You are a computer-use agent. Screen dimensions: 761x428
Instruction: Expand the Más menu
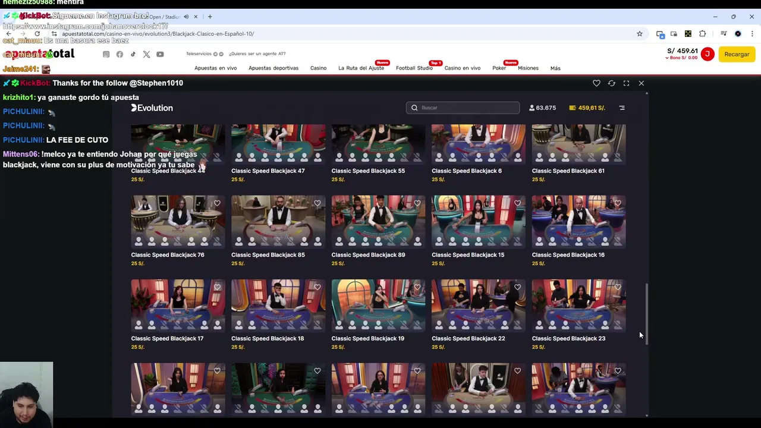pyautogui.click(x=555, y=68)
